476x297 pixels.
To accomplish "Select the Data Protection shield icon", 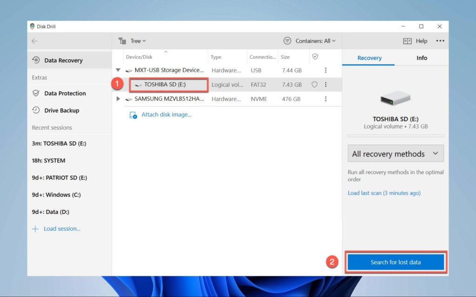I will [x=36, y=93].
